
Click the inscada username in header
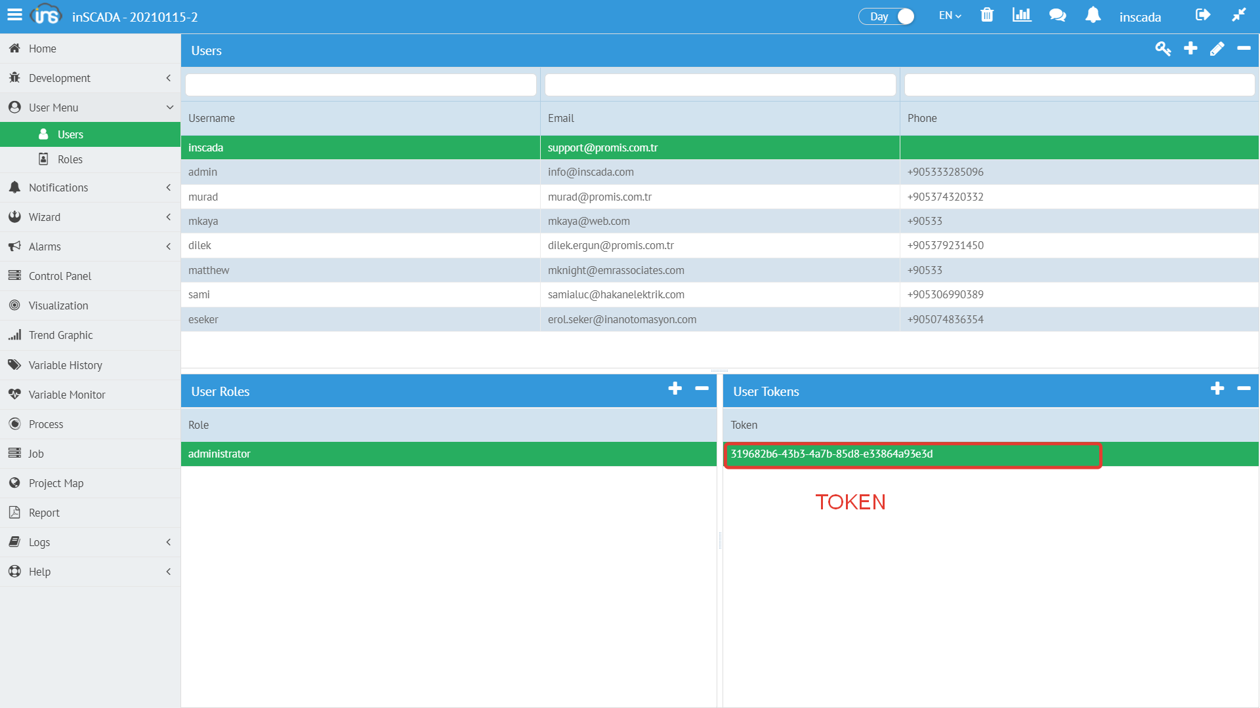click(x=1140, y=17)
